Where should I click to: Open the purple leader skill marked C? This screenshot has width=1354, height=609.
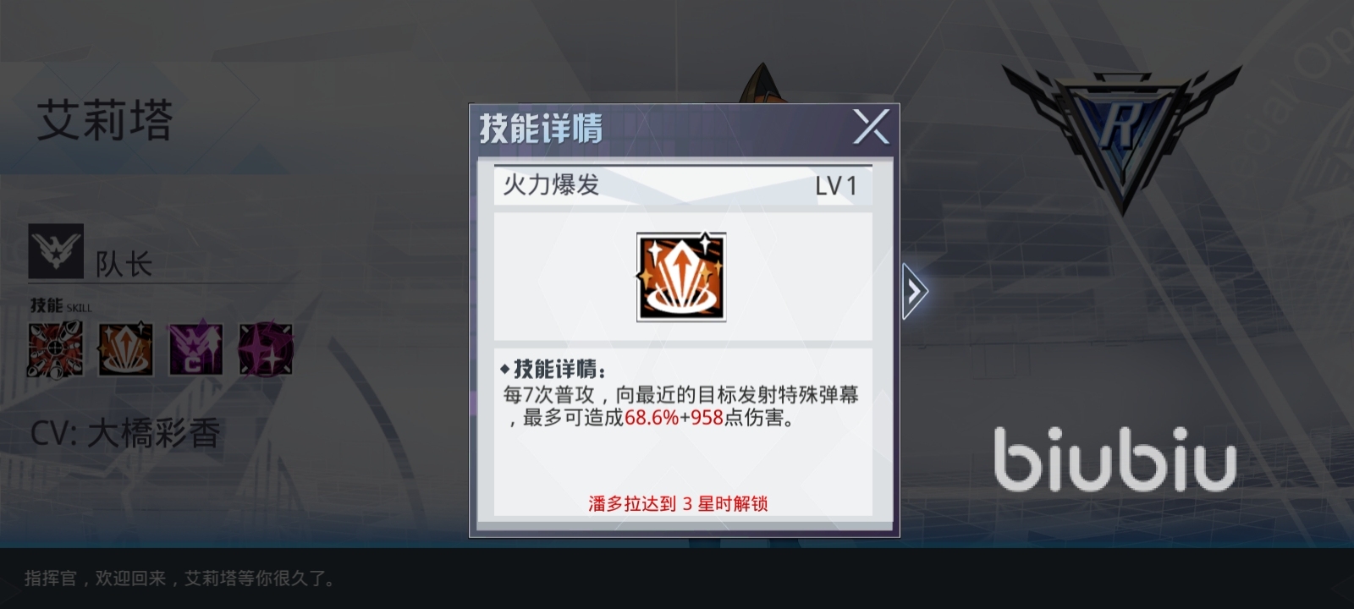(x=195, y=349)
